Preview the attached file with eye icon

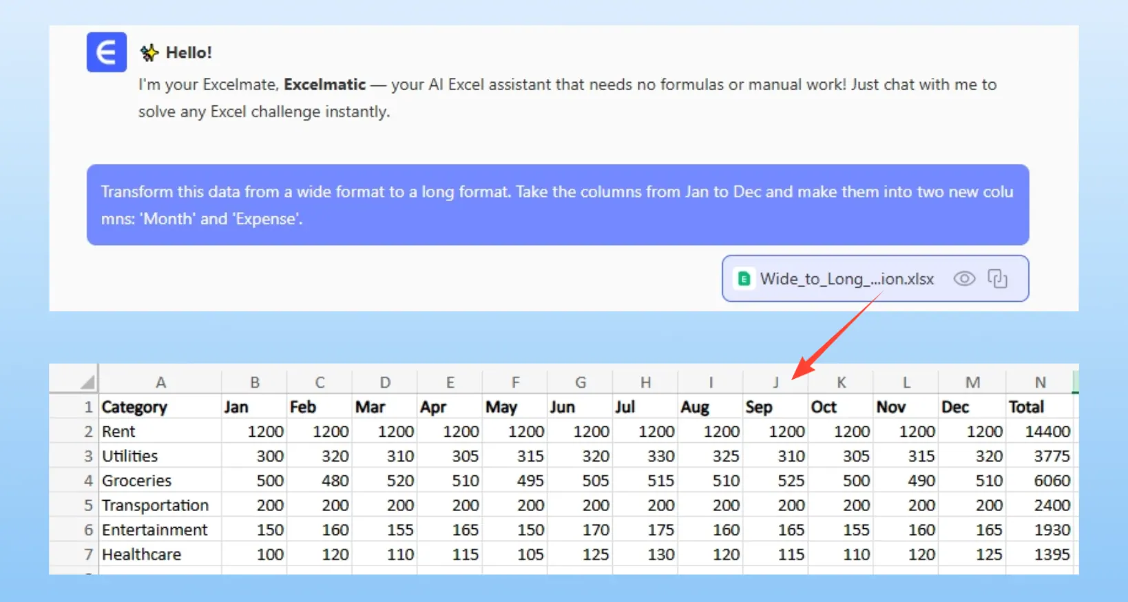[x=964, y=279]
